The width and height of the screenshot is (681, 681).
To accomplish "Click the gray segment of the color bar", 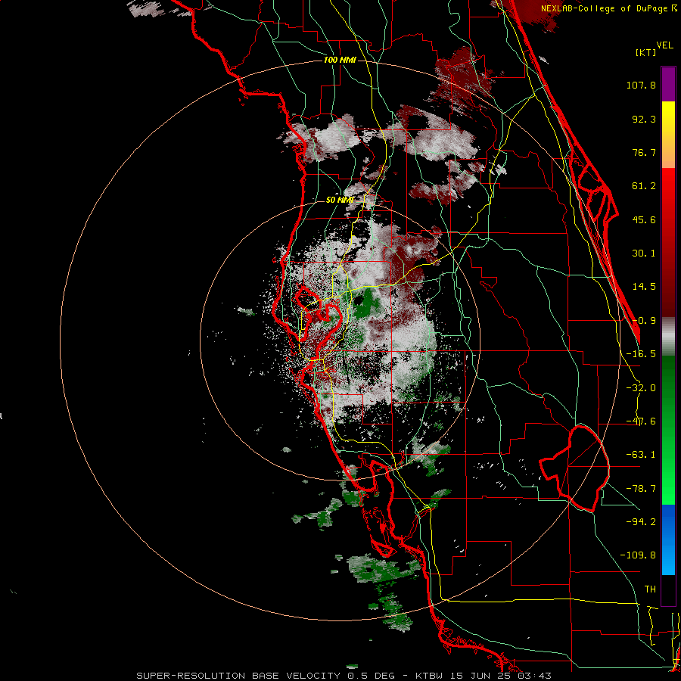I will [668, 337].
